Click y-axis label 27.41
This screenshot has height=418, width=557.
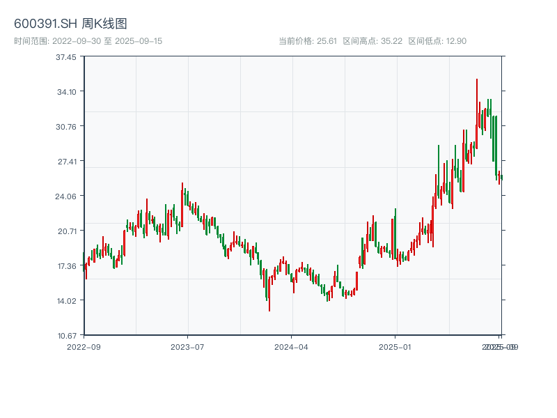[x=67, y=162]
